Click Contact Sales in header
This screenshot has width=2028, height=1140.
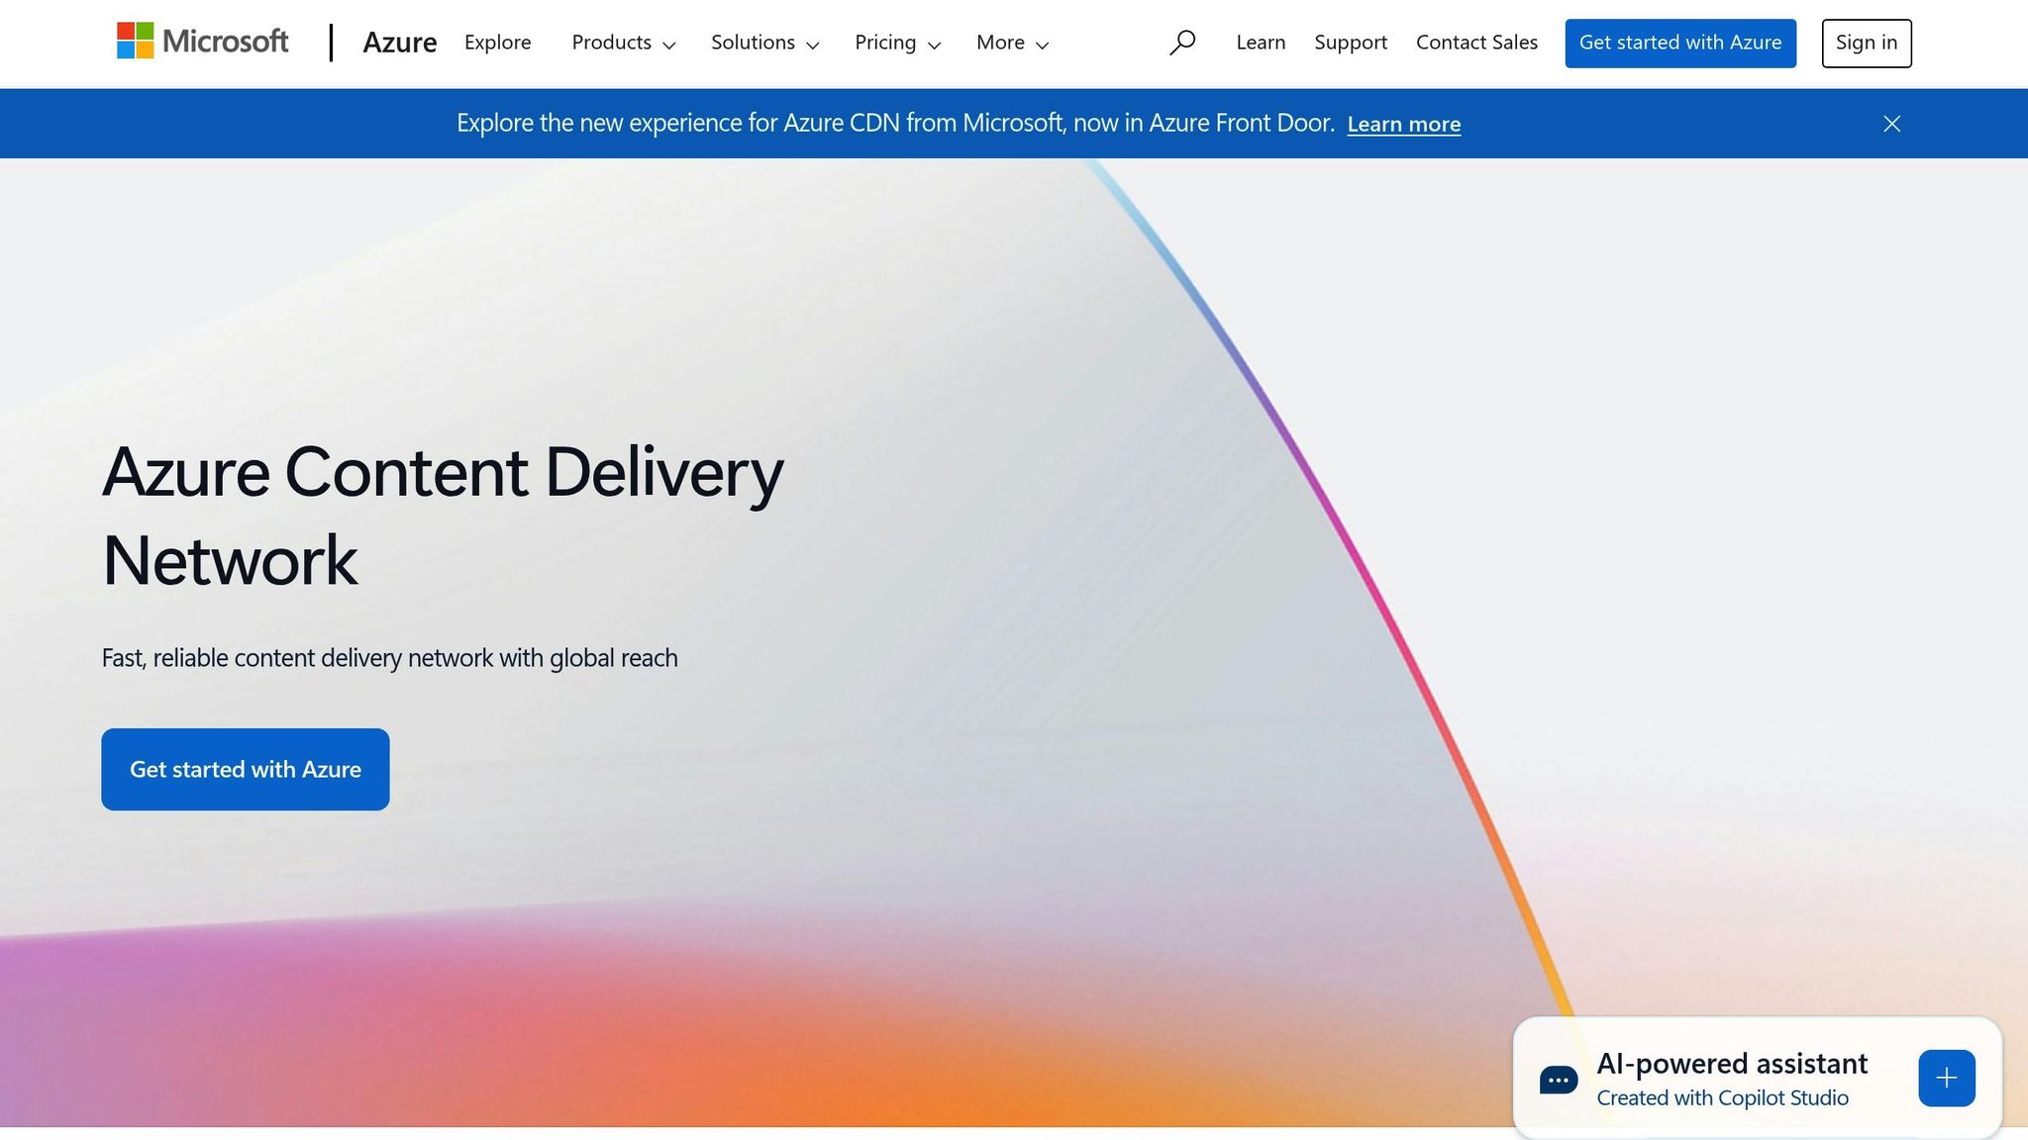click(x=1476, y=43)
